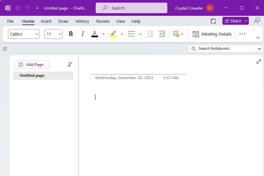Open Crystal Crowder account avatar

pyautogui.click(x=210, y=8)
